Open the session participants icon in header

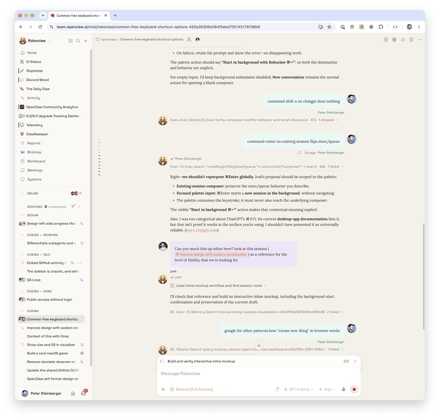pos(189,39)
